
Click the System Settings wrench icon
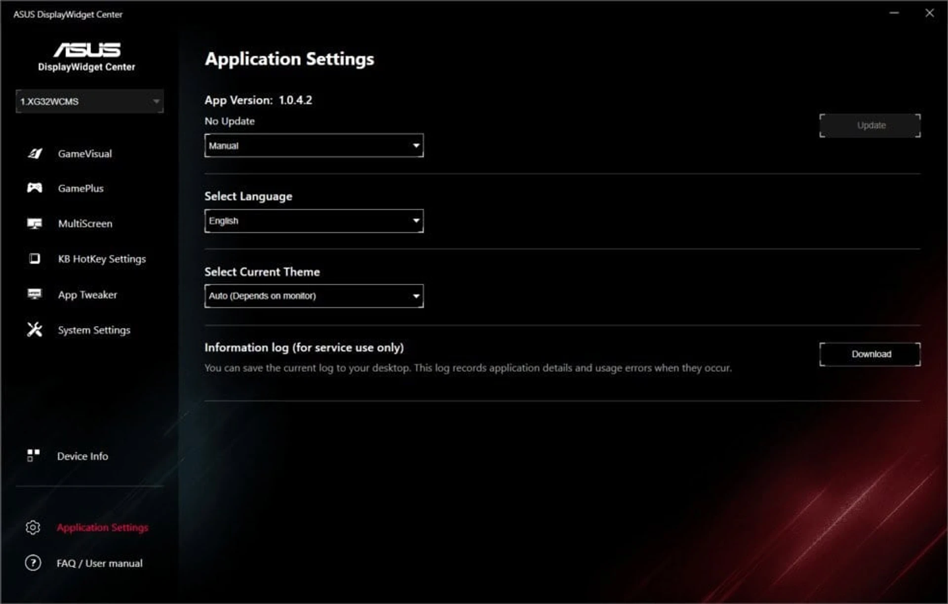[35, 330]
